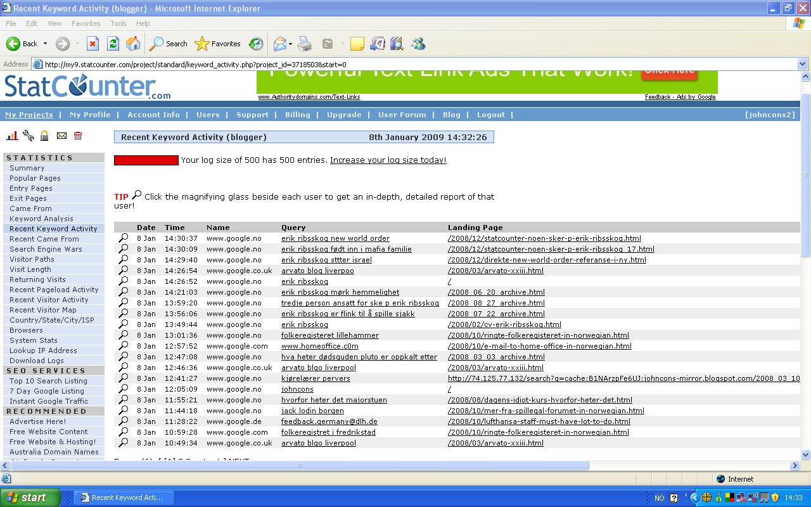811x507 pixels.
Task: Click the red log size usage bar
Action: click(x=146, y=160)
